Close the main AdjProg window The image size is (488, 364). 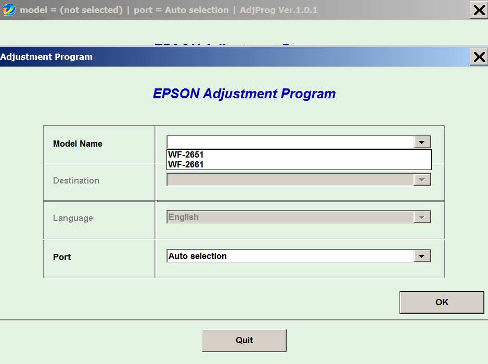point(478,10)
